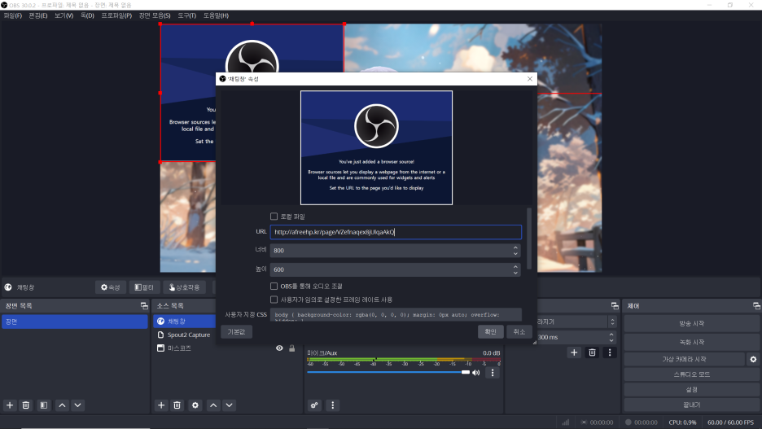Open 마이크/Aux track three-dot options

[x=493, y=373]
